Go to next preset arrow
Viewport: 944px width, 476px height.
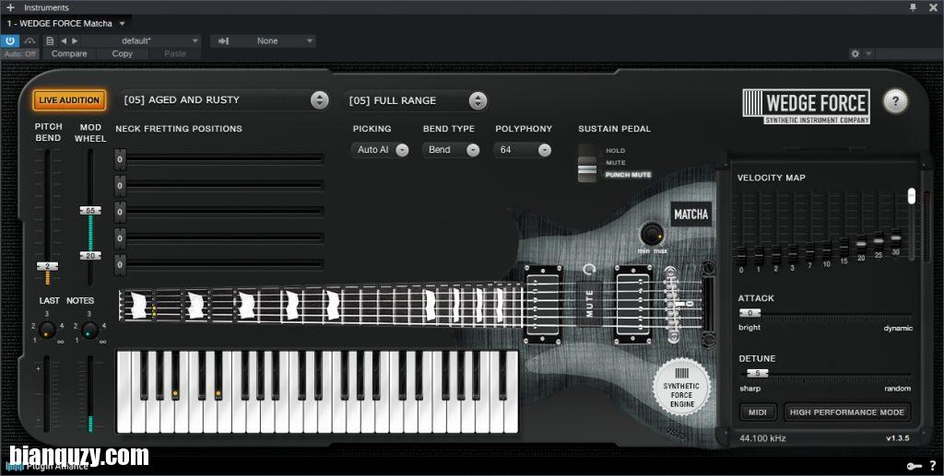(75, 41)
